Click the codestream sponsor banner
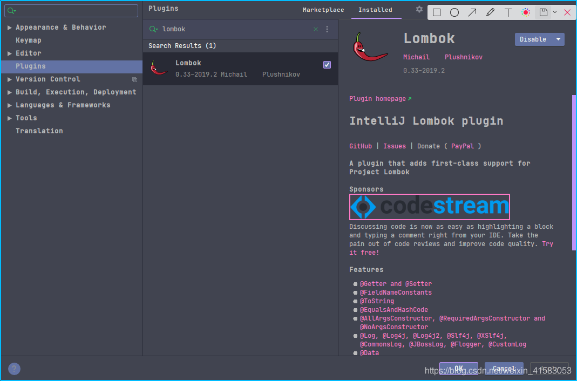 point(430,207)
